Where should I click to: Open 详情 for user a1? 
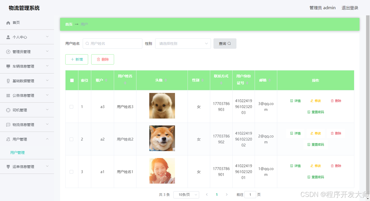coord(295,166)
